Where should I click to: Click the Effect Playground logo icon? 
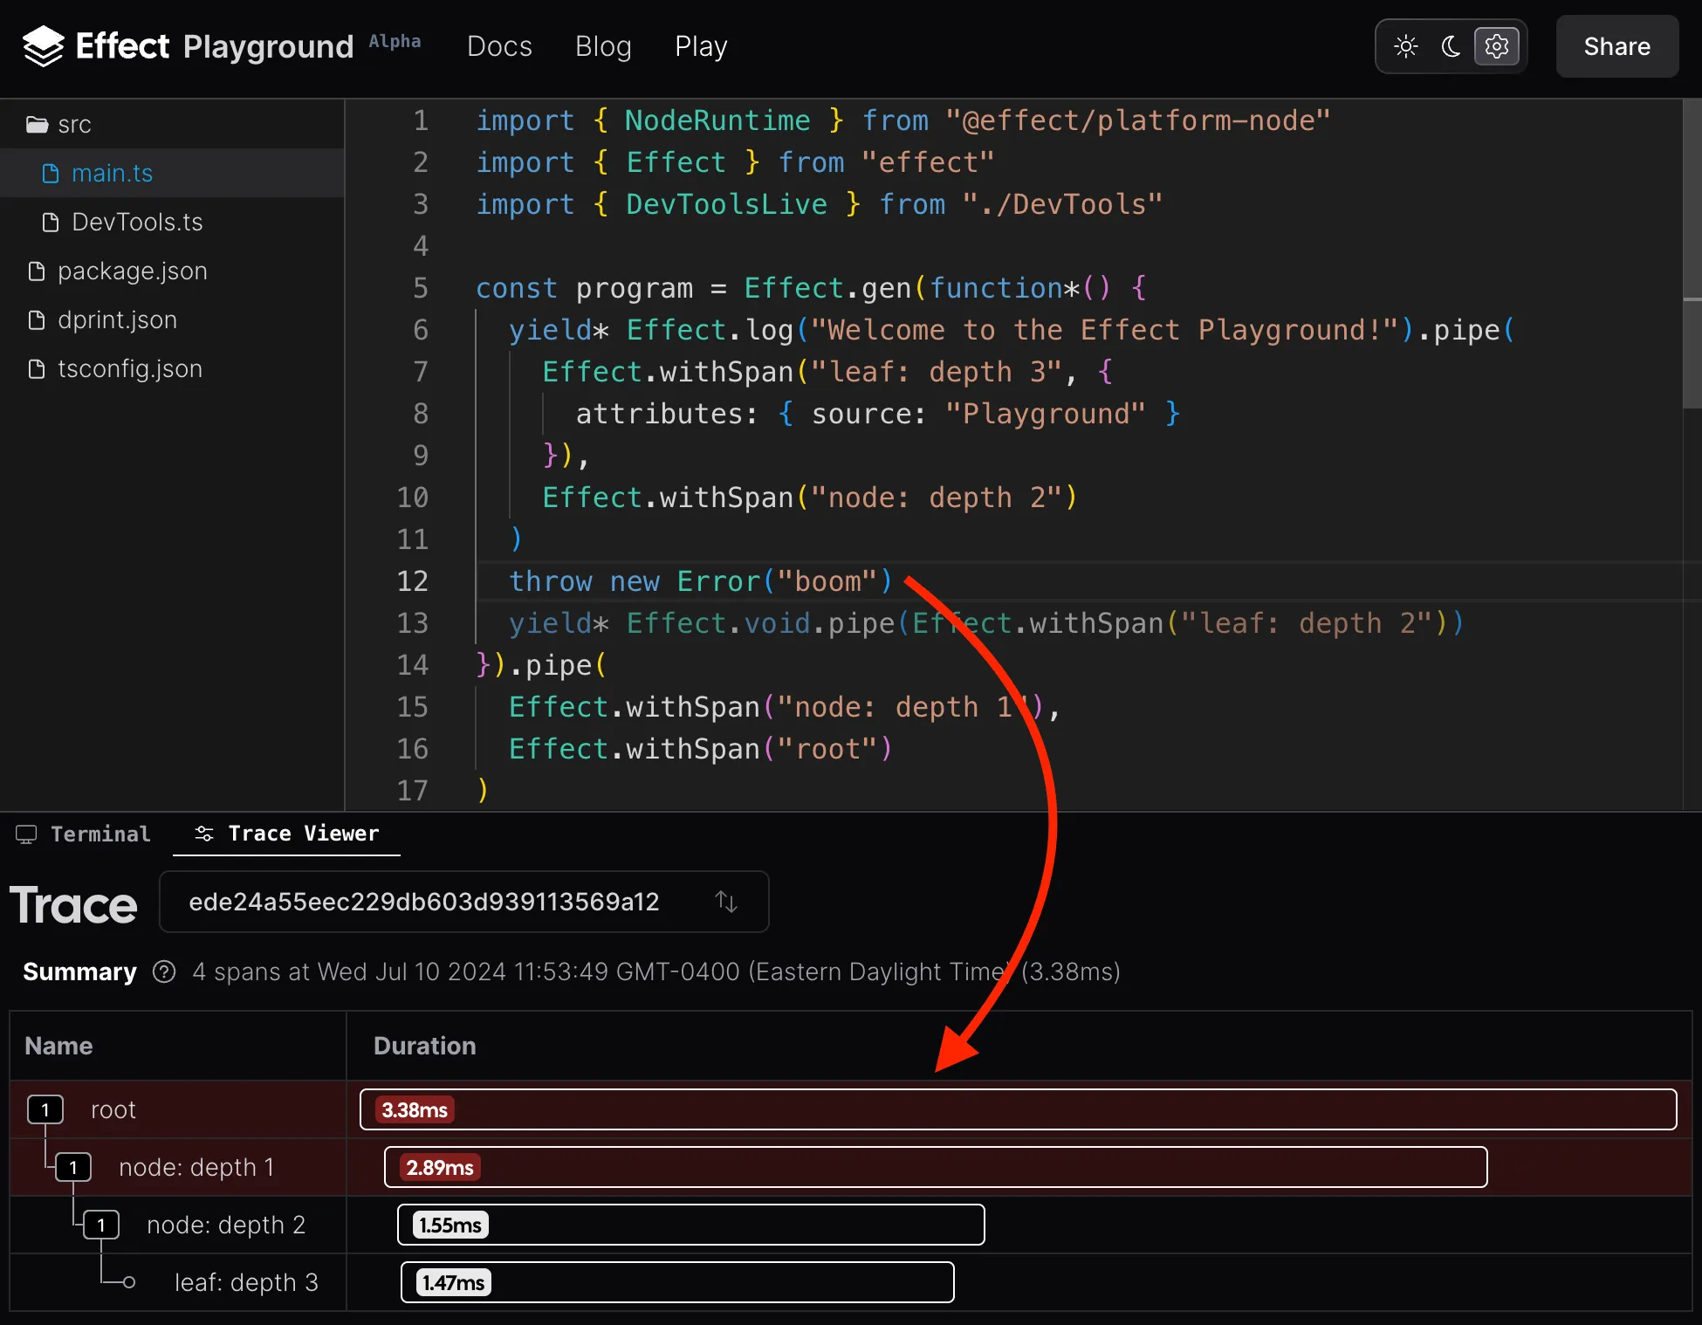point(42,45)
